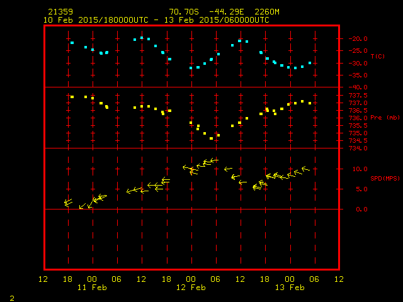The height and width of the screenshot is (302, 403).
Task: Click the 734.5 pressure tick label
Action: pos(358,141)
